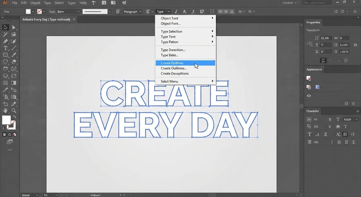Screen dimensions: 361x197
Task: Choose Create Outlines menu entry
Action: (186, 63)
